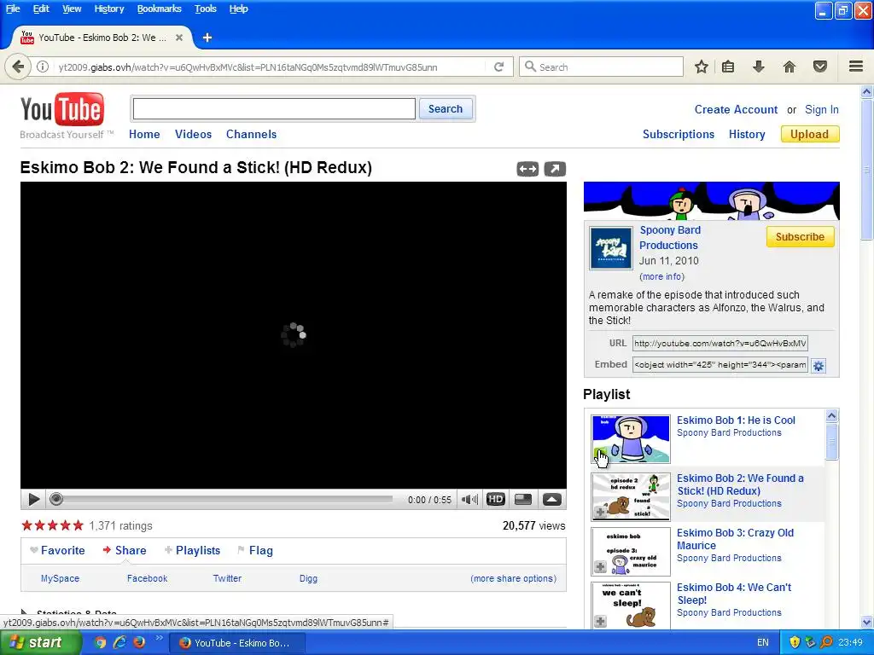Expand (more share options) link
The height and width of the screenshot is (655, 874).
513,578
